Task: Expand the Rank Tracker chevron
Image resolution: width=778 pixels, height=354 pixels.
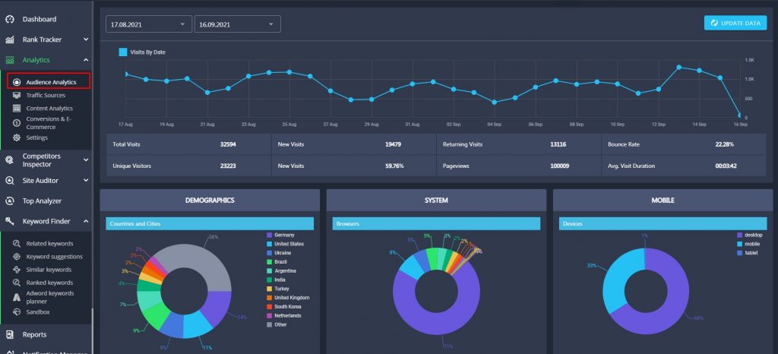Action: point(86,40)
